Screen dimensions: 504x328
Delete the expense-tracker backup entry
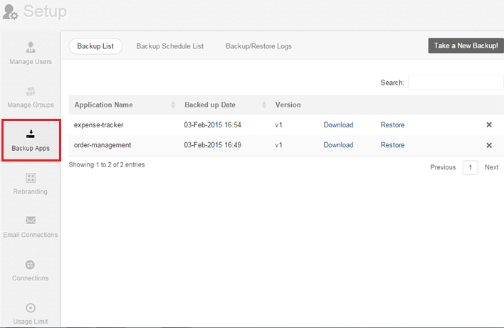489,125
